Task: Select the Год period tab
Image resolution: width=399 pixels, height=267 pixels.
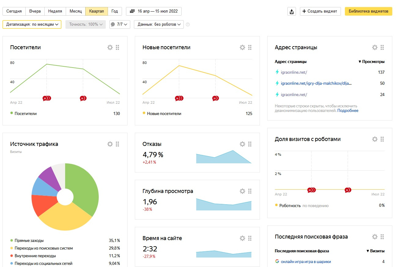Action: [115, 11]
